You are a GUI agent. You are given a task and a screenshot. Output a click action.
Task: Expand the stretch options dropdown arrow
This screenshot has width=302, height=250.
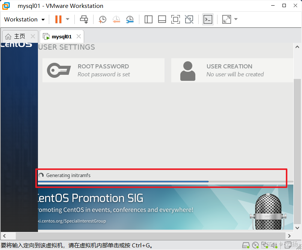coord(236,19)
